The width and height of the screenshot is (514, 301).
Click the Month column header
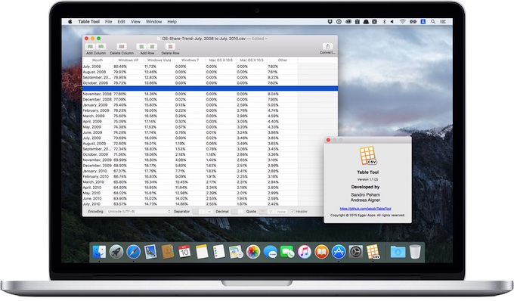[x=98, y=61]
